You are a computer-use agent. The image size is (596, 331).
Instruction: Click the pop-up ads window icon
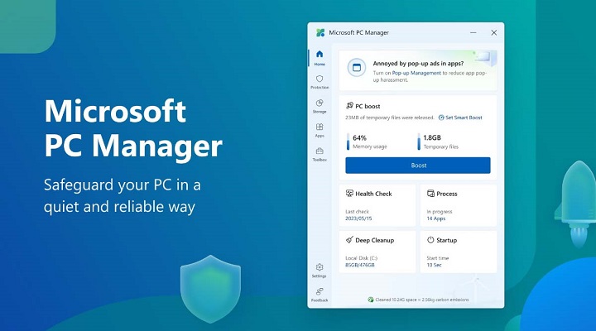pyautogui.click(x=356, y=68)
